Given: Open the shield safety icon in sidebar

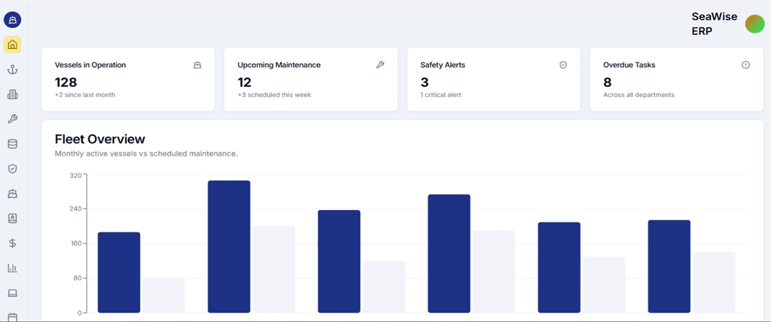Looking at the screenshot, I should click(12, 169).
